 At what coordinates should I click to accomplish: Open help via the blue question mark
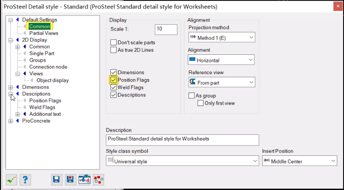(25, 180)
